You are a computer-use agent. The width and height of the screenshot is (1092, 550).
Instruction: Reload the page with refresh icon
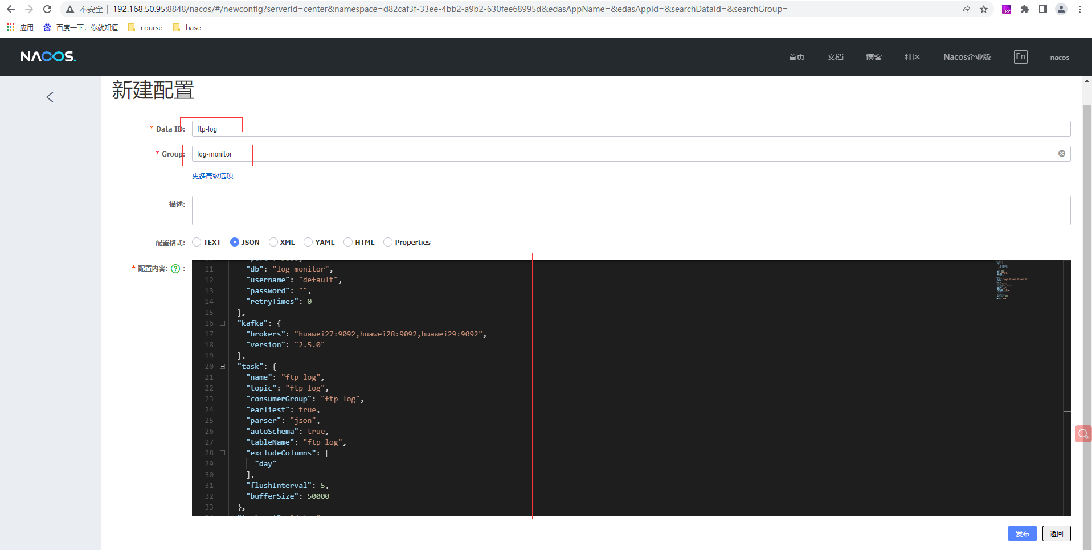click(47, 9)
